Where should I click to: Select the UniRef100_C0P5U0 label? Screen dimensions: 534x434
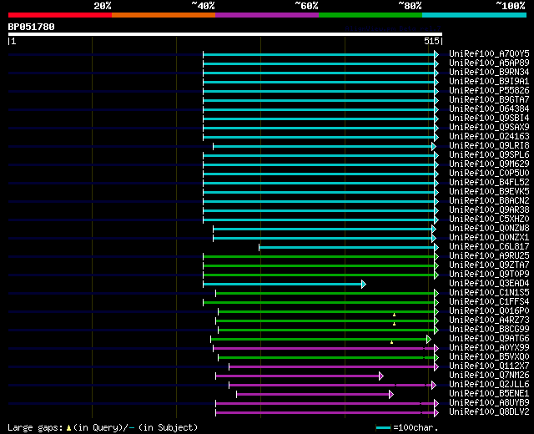[x=489, y=174]
